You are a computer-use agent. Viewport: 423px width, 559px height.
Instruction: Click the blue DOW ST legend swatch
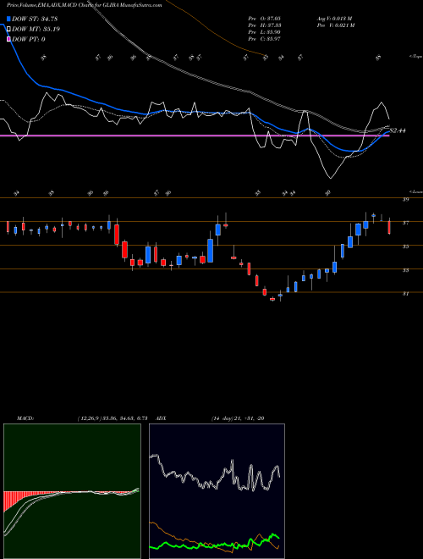9,19
